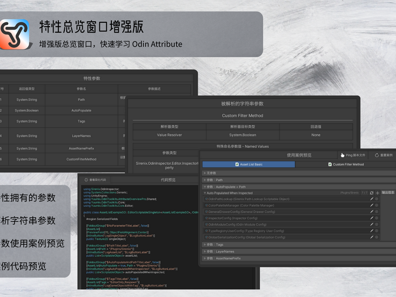This screenshot has width=396, height=297.
Task: Select the GlobalSerializationConfig list entry
Action: (287, 237)
